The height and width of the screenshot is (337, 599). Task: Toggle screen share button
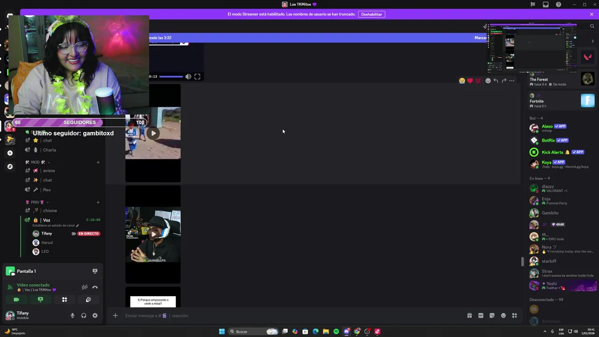click(40, 300)
